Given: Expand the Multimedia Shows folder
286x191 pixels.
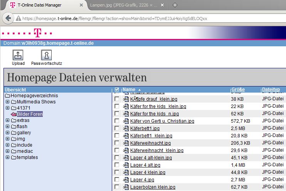Looking at the screenshot, I should click(x=7, y=102).
